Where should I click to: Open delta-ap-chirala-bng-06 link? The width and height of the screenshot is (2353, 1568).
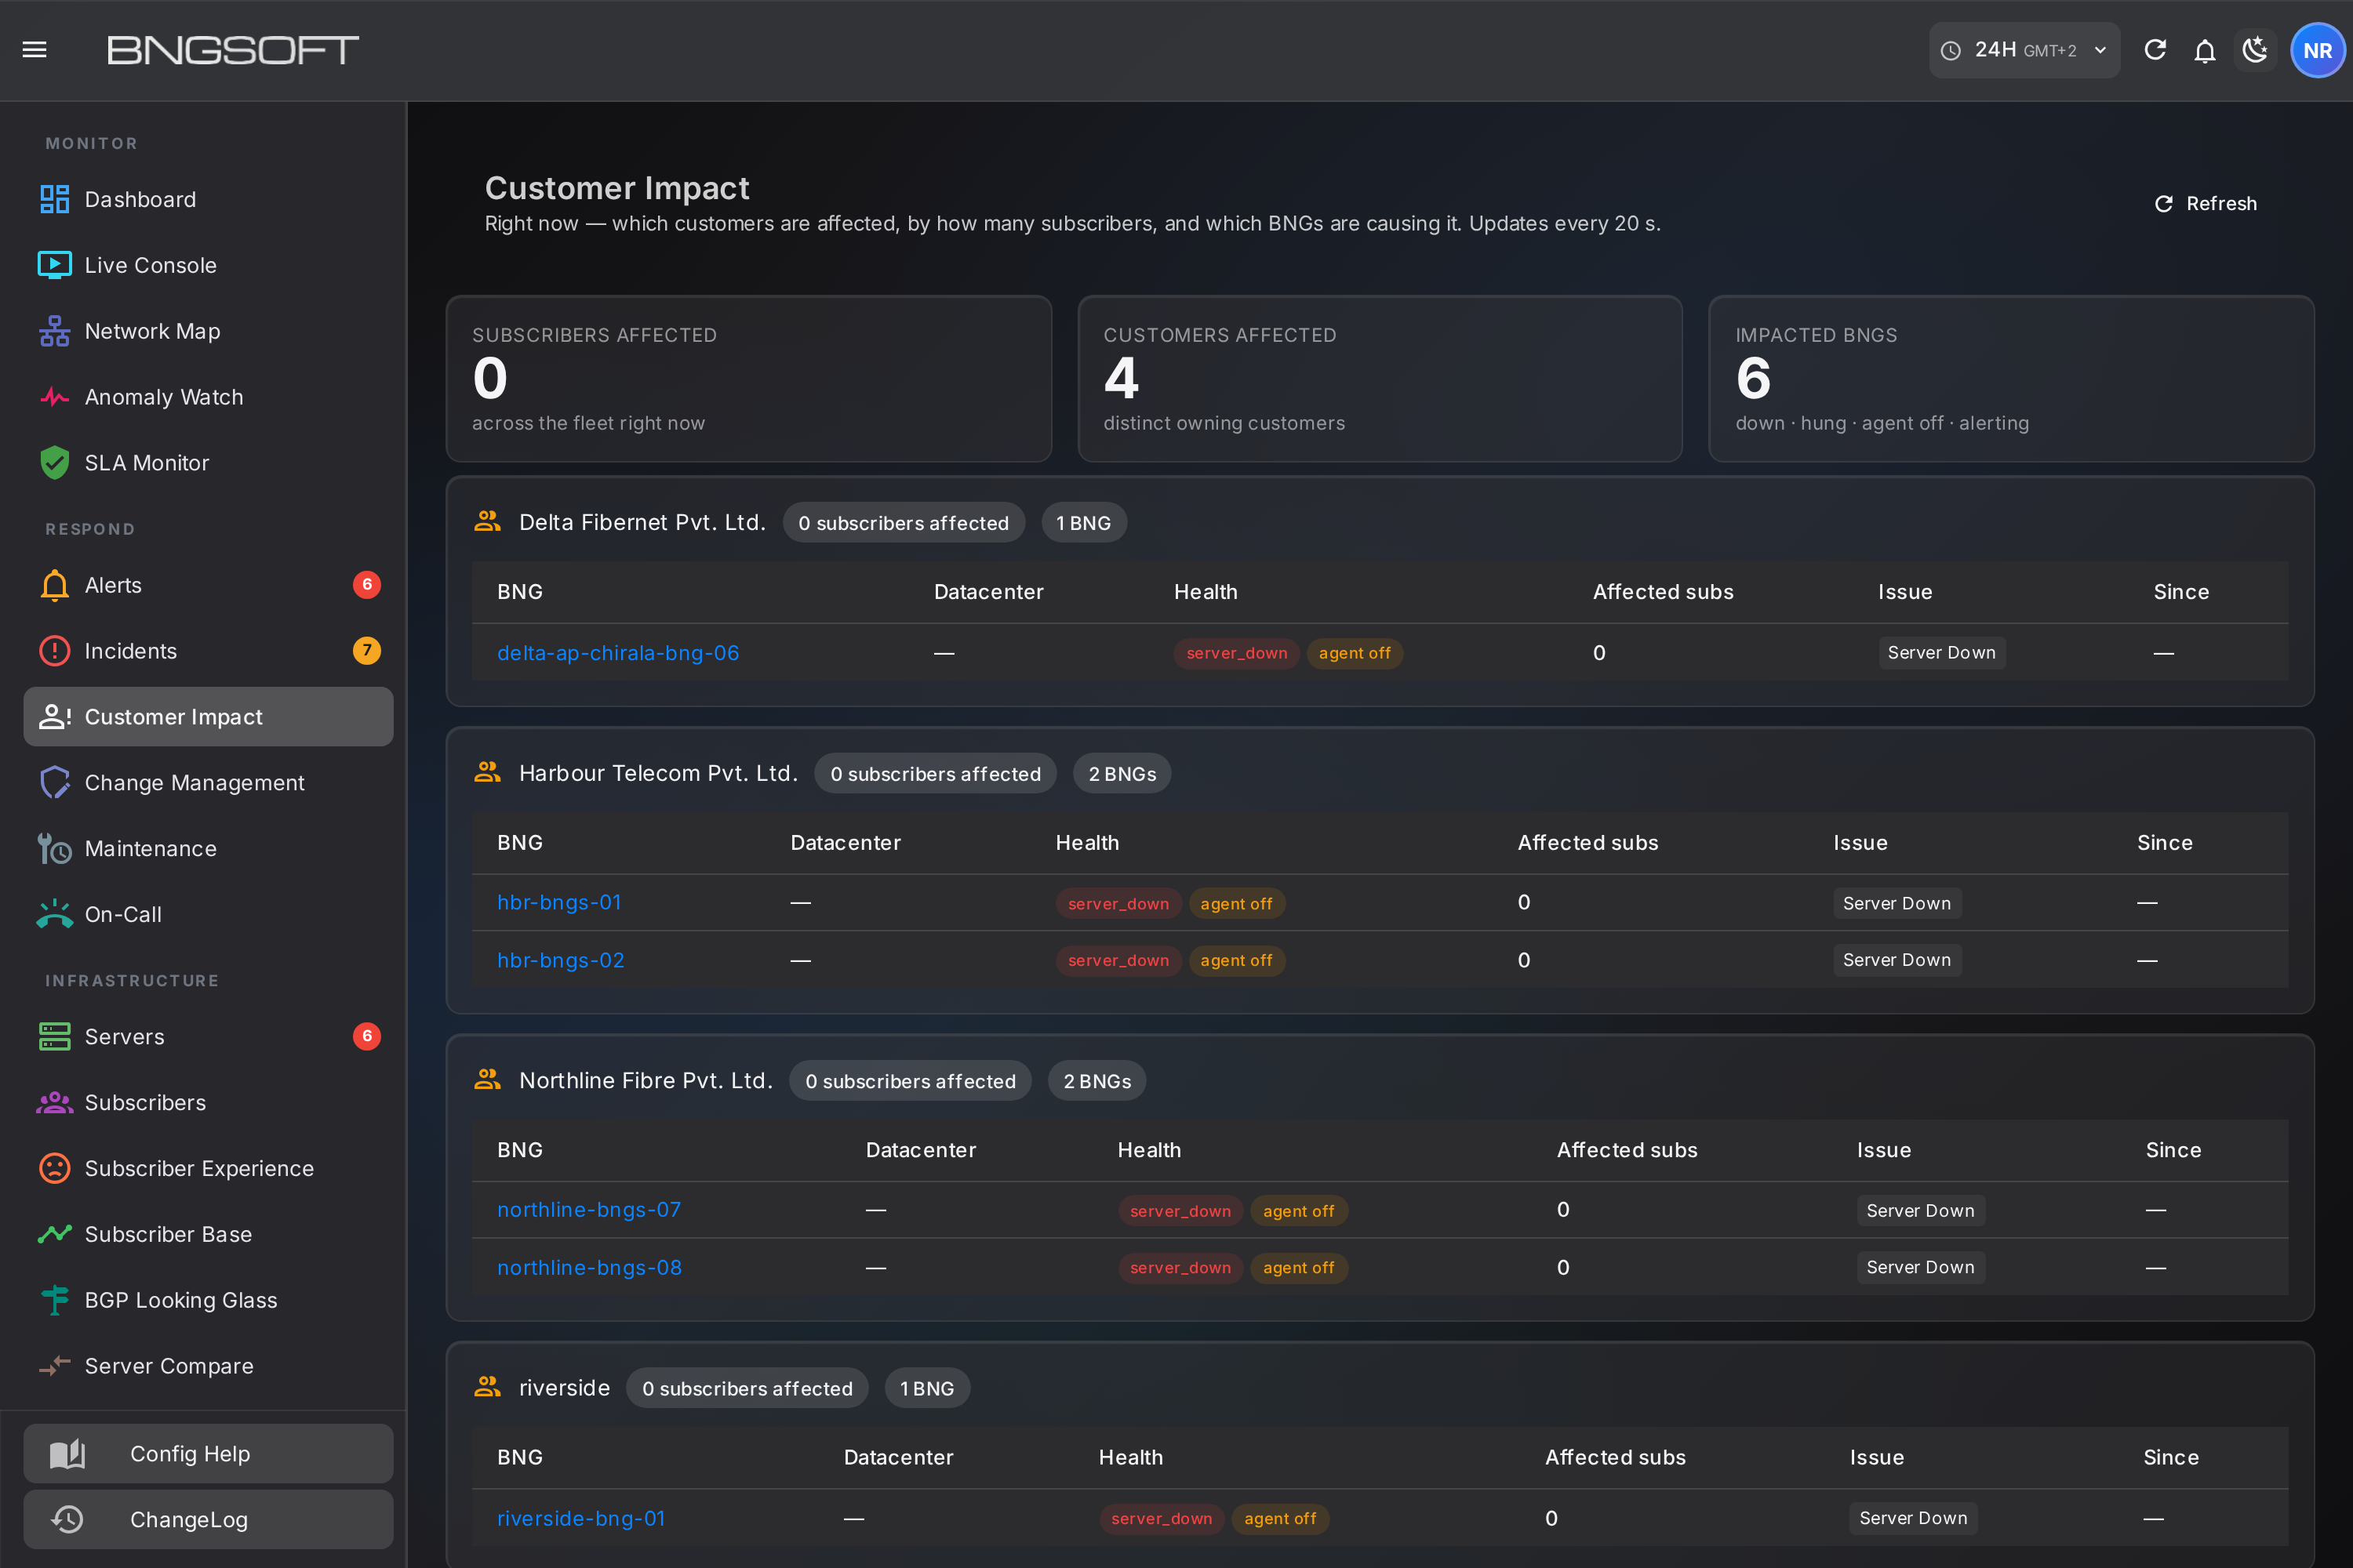tap(617, 653)
